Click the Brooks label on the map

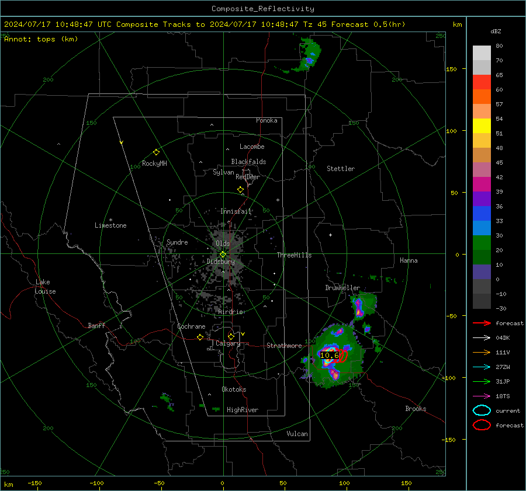pos(416,409)
